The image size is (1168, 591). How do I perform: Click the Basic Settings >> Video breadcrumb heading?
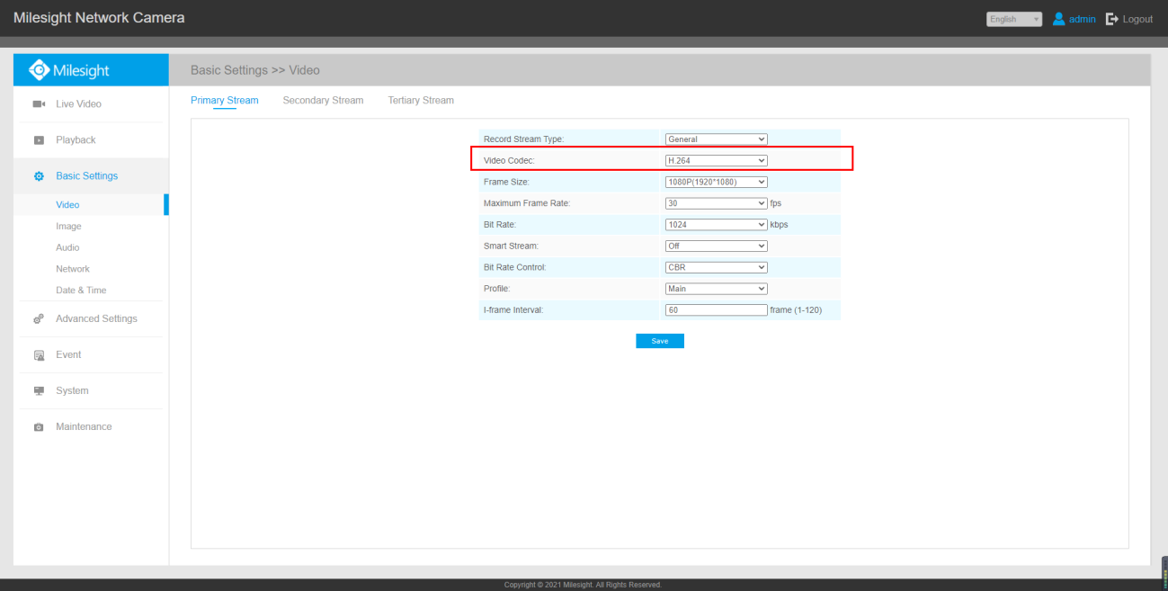coord(255,70)
